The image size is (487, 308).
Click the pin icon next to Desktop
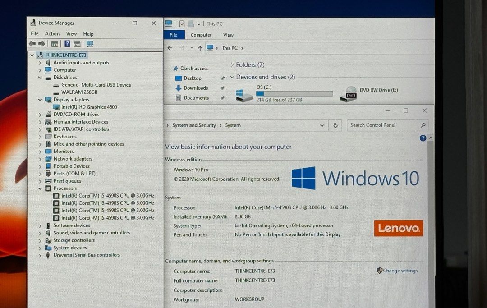point(222,78)
